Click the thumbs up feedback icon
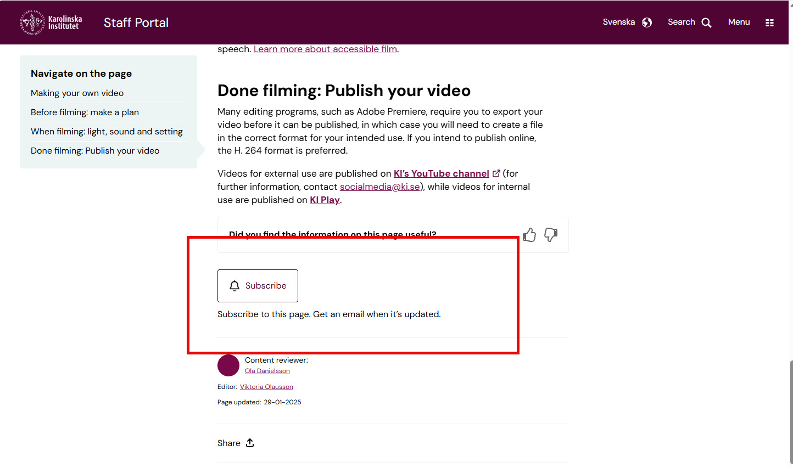This screenshot has height=468, width=793. click(529, 235)
